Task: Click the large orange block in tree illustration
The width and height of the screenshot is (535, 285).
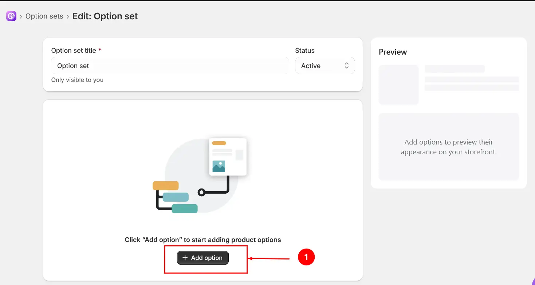Action: click(x=166, y=186)
